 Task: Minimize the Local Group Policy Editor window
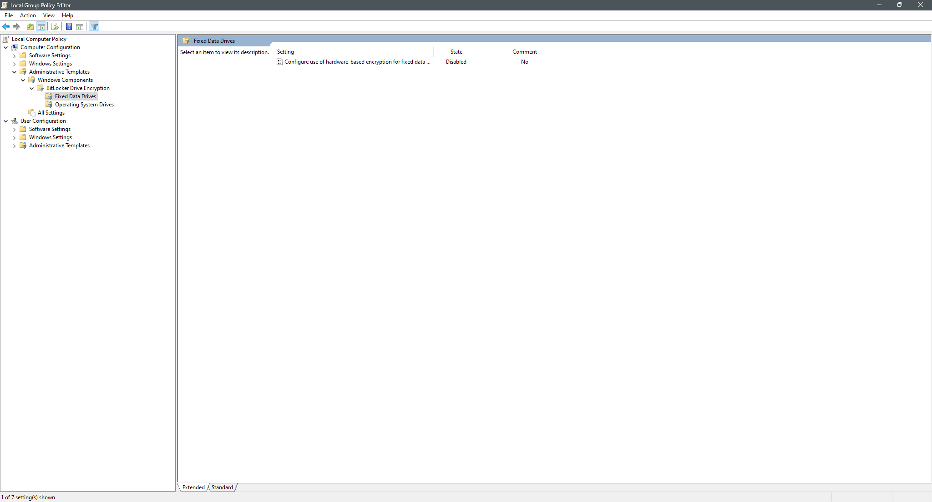point(879,5)
